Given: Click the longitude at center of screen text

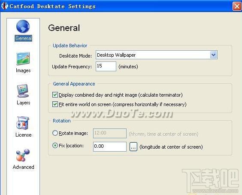Looking at the screenshot, I should coord(171,147).
